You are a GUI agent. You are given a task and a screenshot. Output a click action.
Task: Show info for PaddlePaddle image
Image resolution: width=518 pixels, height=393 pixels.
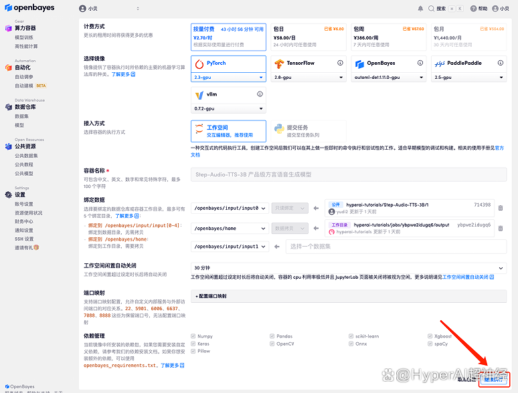pyautogui.click(x=501, y=63)
